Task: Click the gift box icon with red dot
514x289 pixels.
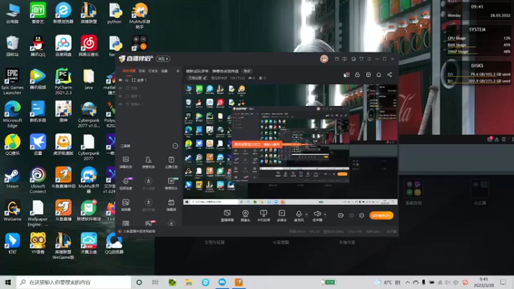Action: pyautogui.click(x=346, y=74)
